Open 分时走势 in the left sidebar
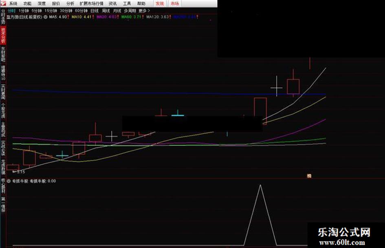The width and height of the screenshot is (385, 248). click(x=3, y=16)
